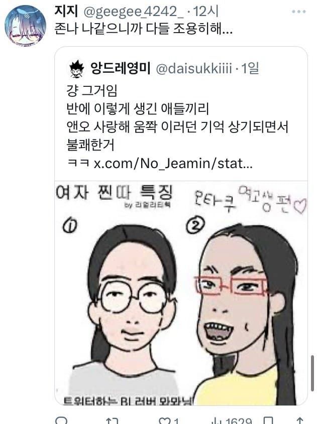
Task: Click the 1일 timestamp of quoted tweet
Action: 250,68
